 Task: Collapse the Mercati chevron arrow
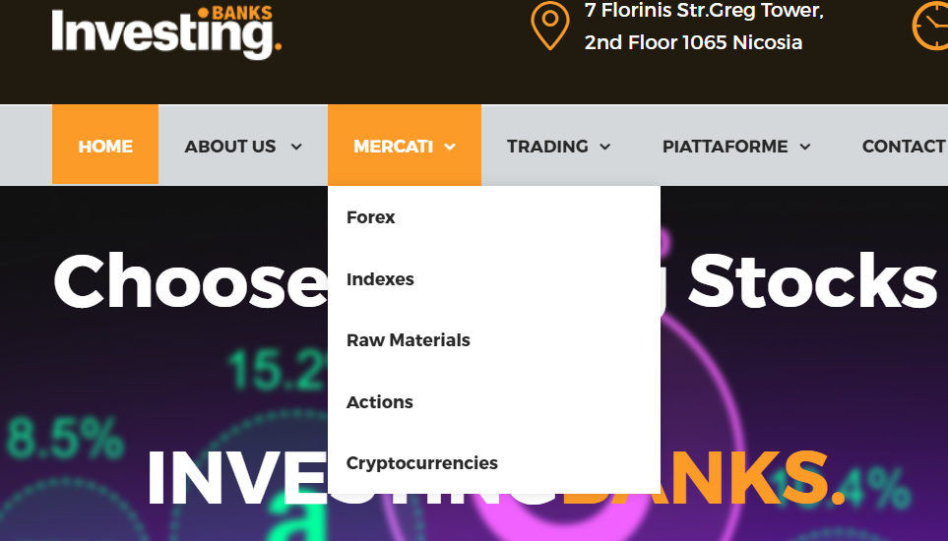click(x=450, y=147)
